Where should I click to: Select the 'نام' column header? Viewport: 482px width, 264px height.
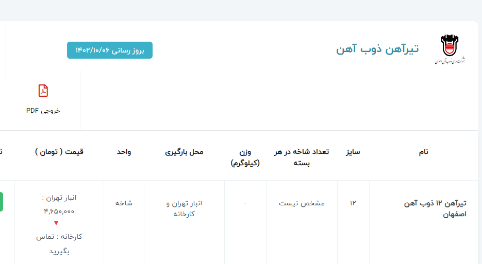(423, 152)
